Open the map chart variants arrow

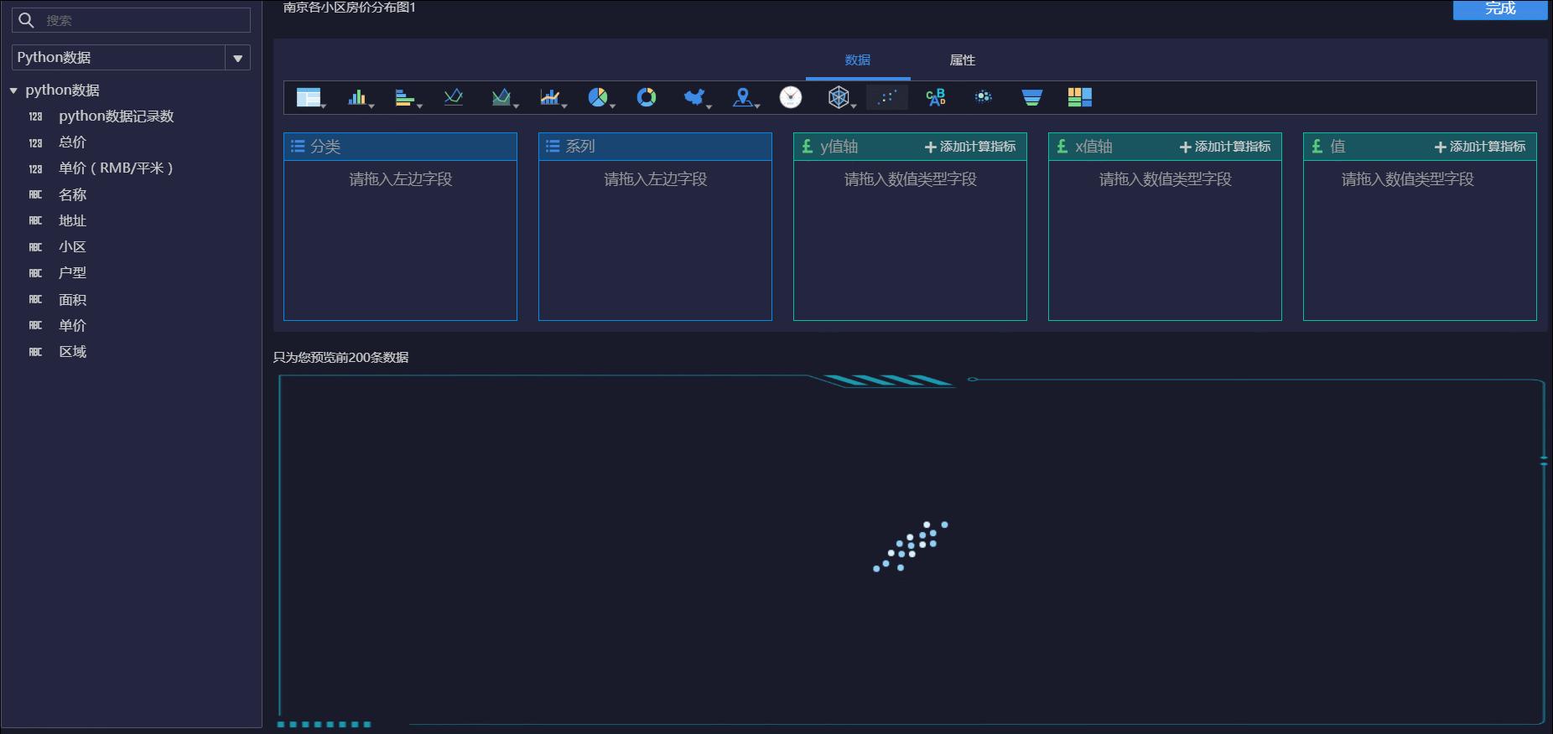(709, 106)
